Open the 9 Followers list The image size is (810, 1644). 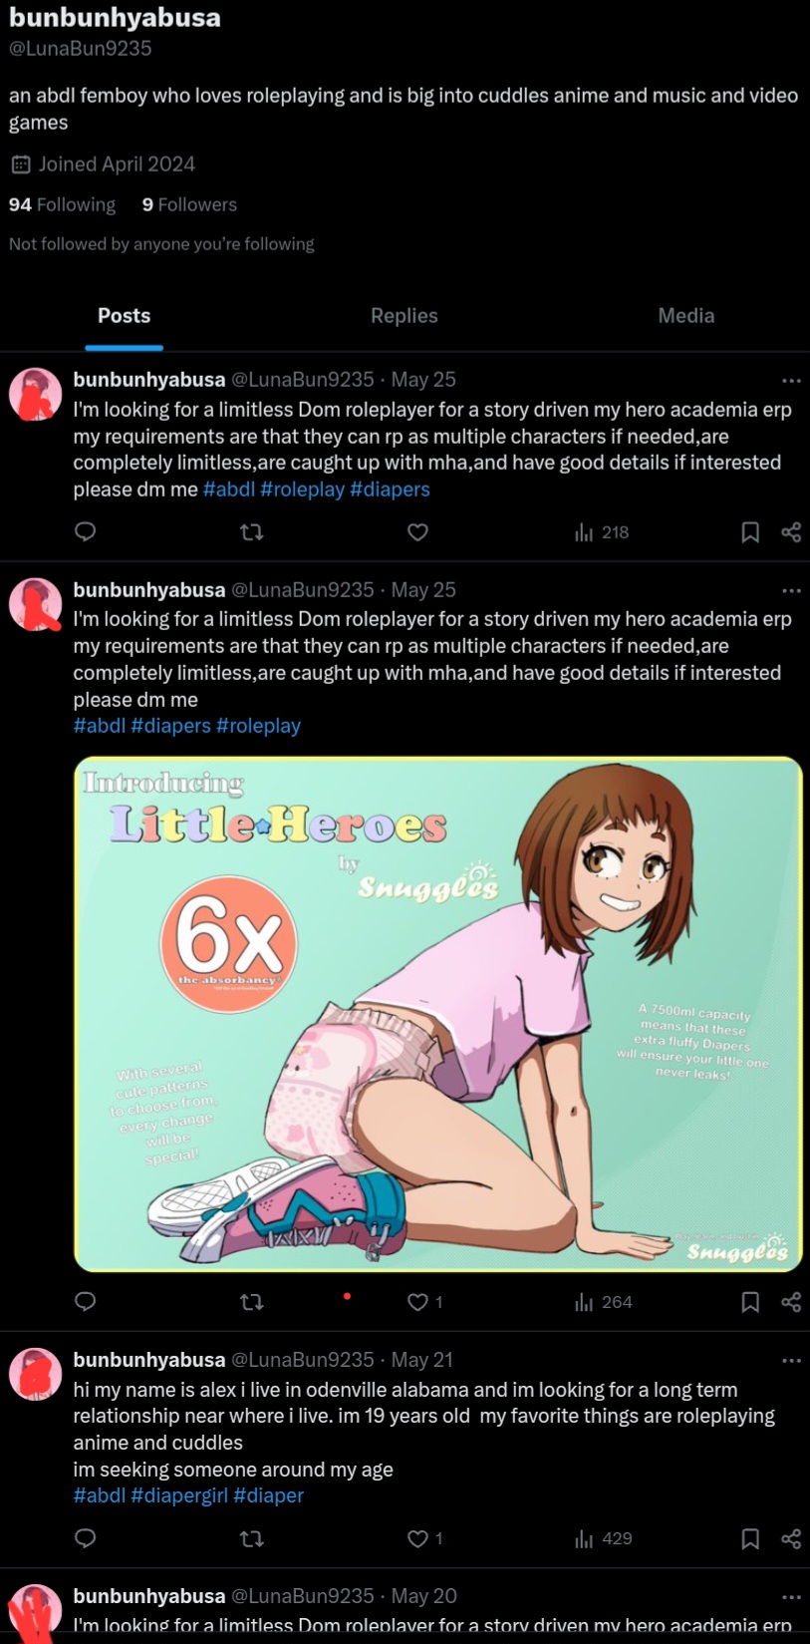click(189, 204)
